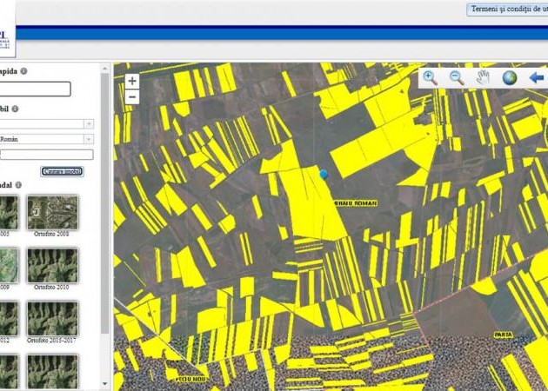
Task: Click the quick search text field
Action: tap(35, 89)
